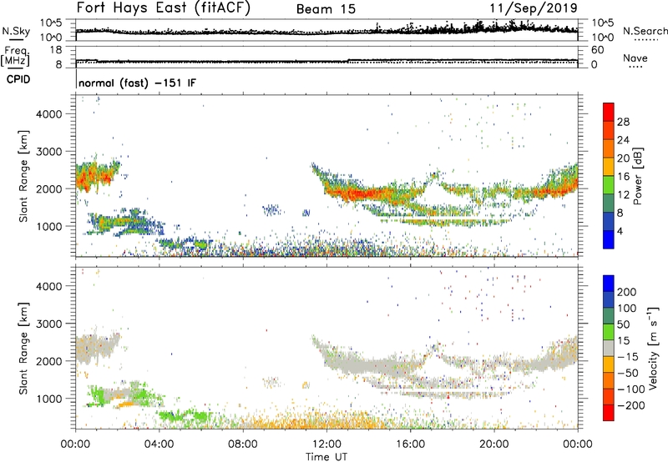Screen dimensions: 668x462
Task: Click the 'Time UT' axis label
Action: tap(326, 457)
